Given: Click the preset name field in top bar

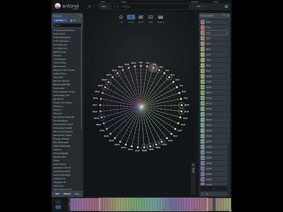Looking at the screenshot, I should pyautogui.click(x=154, y=6).
